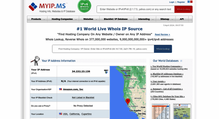Viewport: 219px width, 119px height.
Task: Click the USA location link
Action: coord(65,114)
